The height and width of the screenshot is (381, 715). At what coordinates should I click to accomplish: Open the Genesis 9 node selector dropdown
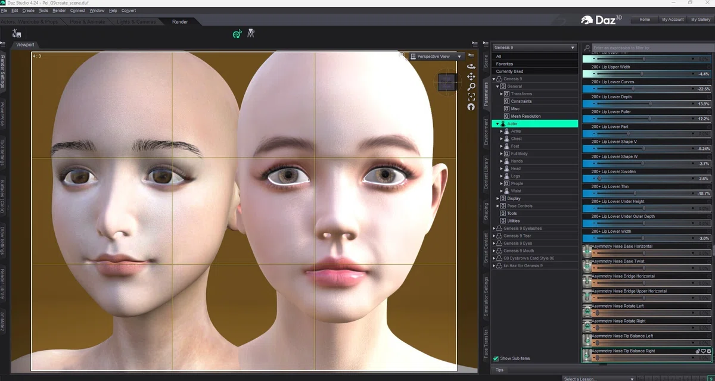click(x=534, y=48)
